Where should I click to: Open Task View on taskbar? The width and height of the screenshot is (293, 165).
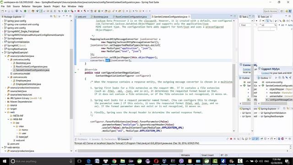(x=79, y=161)
